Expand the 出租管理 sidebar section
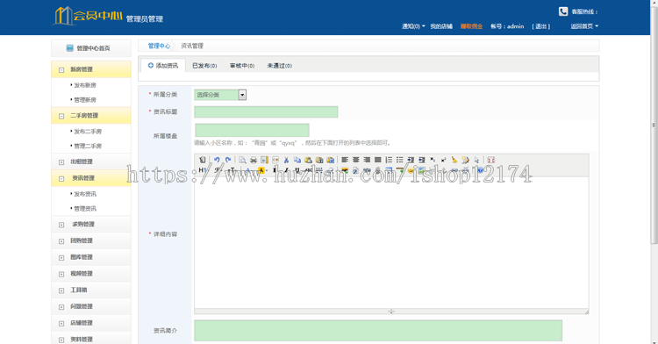Image resolution: width=658 pixels, height=344 pixels. pos(61,162)
